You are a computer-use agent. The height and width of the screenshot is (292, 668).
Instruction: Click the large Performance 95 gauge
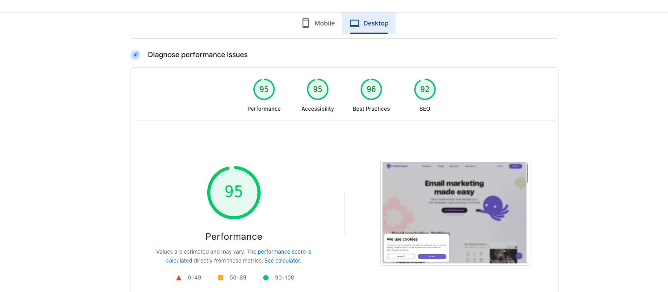pyautogui.click(x=234, y=192)
